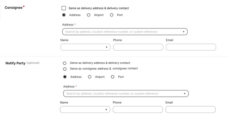
Task: Select Notify Party Address radio button
Action: tap(65, 77)
